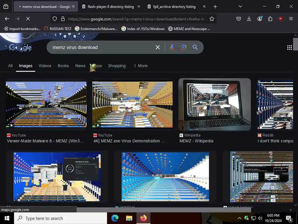Image resolution: width=298 pixels, height=224 pixels.
Task: Switch to Shopping results
Action: pos(117,66)
